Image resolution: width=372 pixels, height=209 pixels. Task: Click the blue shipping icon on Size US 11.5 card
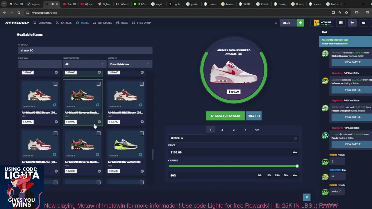(x=55, y=105)
